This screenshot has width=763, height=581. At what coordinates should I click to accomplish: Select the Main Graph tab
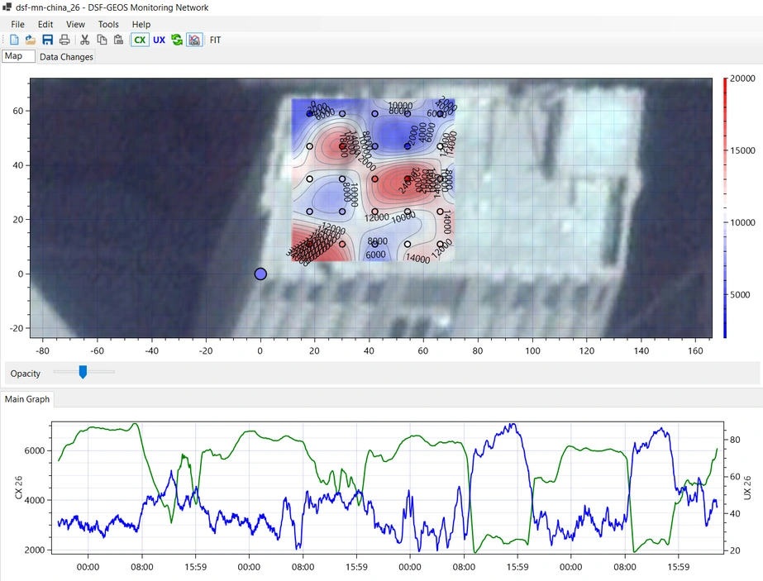[x=27, y=399]
